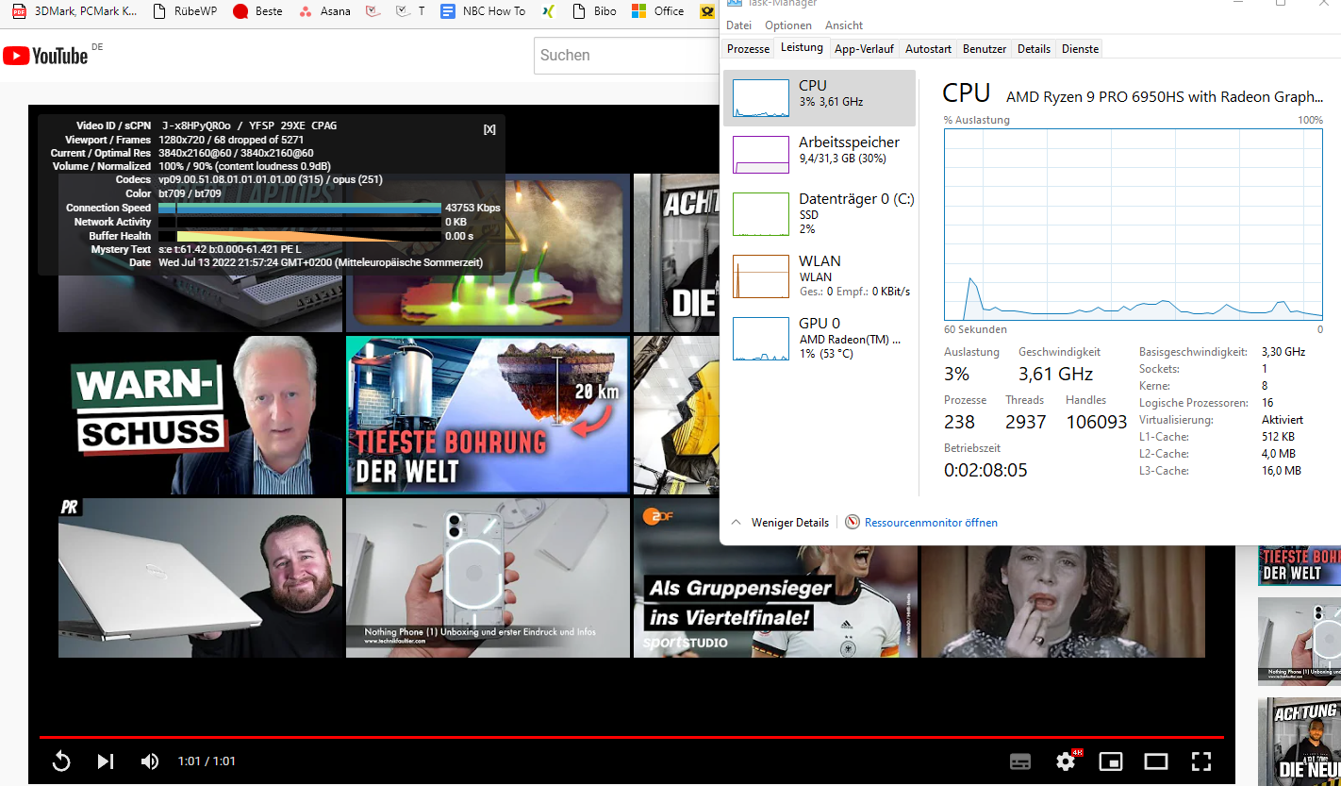Mute the YouTube player volume

click(x=150, y=761)
